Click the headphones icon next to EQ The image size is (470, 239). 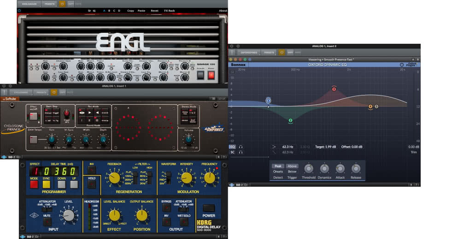tap(241, 147)
